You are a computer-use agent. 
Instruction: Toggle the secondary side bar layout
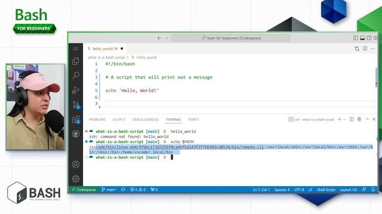[369, 38]
